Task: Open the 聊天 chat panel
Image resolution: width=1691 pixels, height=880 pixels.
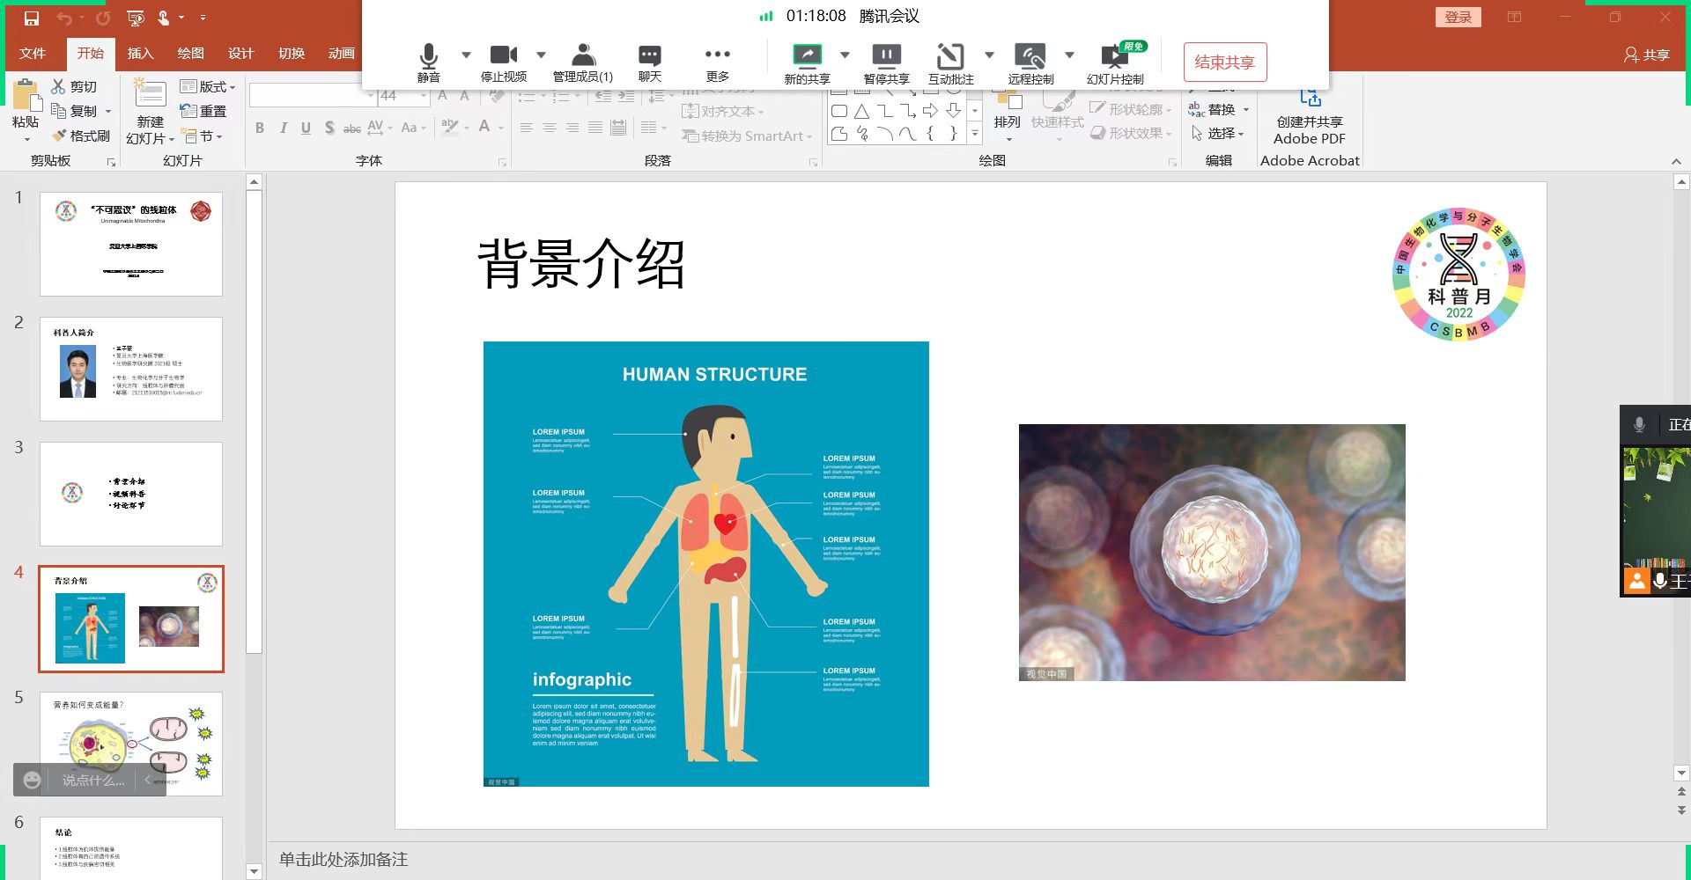Action: coord(650,62)
